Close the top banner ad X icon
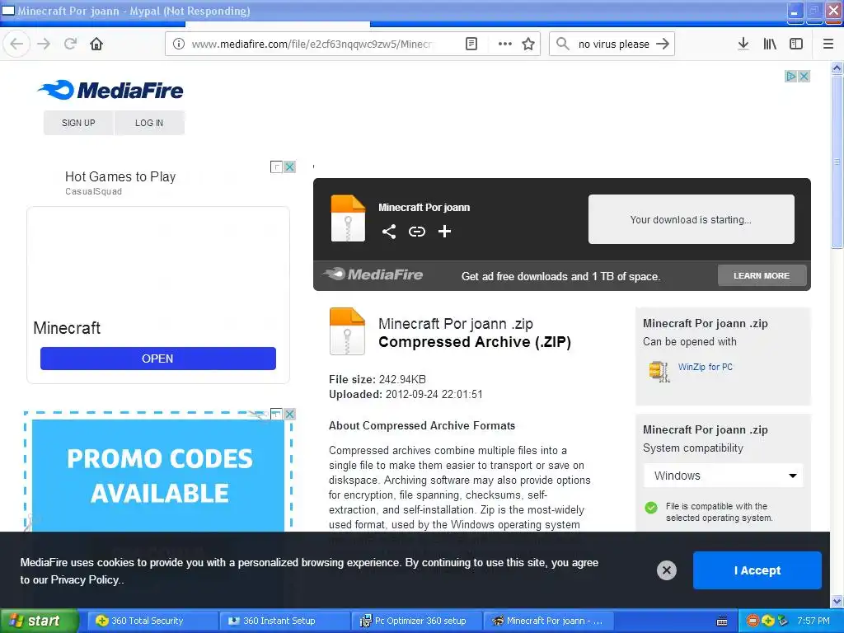Image resolution: width=844 pixels, height=633 pixels. coord(804,77)
